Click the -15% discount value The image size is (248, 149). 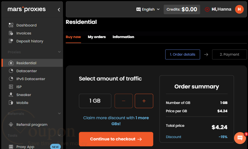(x=223, y=137)
